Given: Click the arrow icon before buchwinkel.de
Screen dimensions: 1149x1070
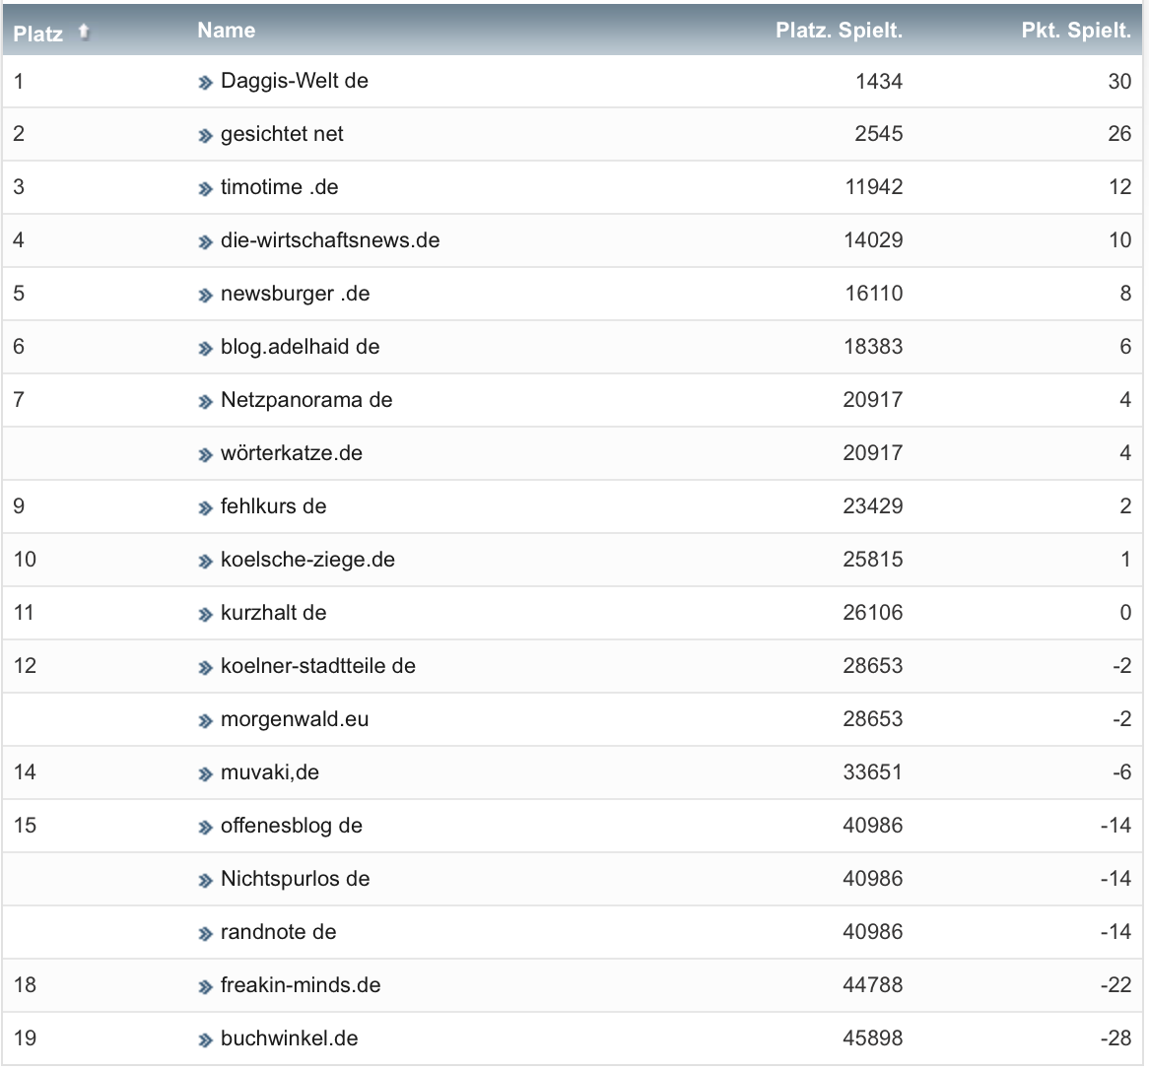Looking at the screenshot, I should [205, 1040].
